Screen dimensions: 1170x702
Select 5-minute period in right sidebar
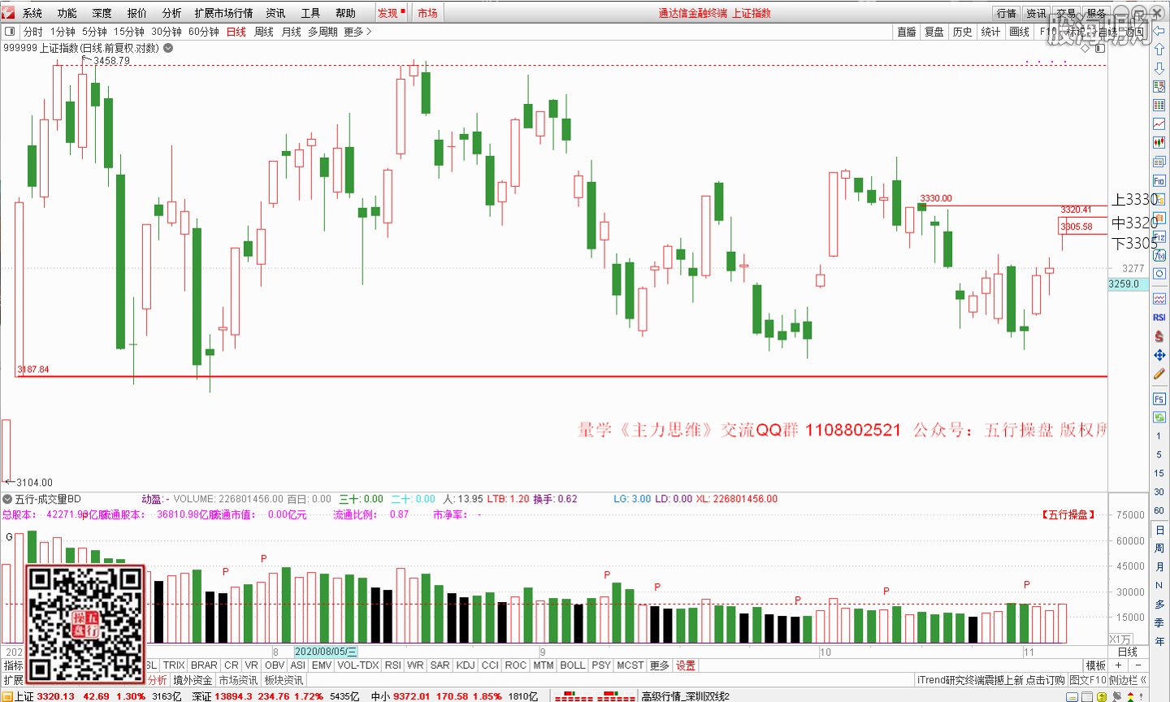1159,455
